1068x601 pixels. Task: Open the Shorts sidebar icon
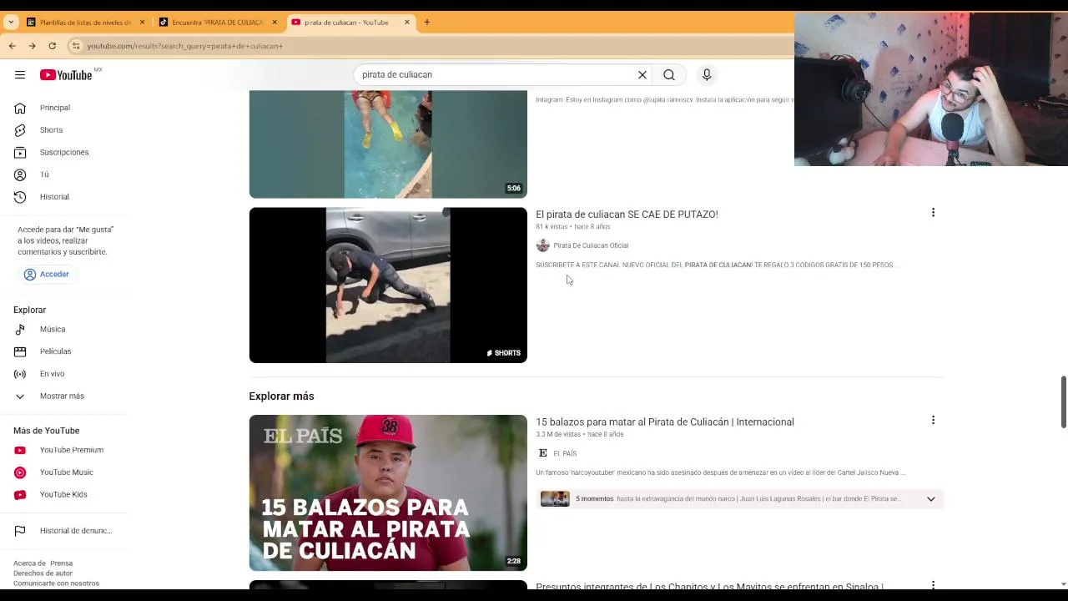(20, 130)
